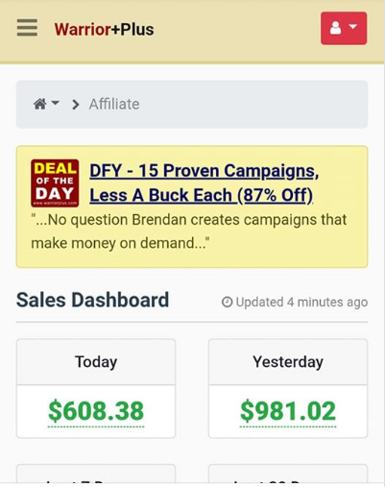Image resolution: width=385 pixels, height=487 pixels.
Task: Select the Yesterday card header
Action: pos(288,362)
